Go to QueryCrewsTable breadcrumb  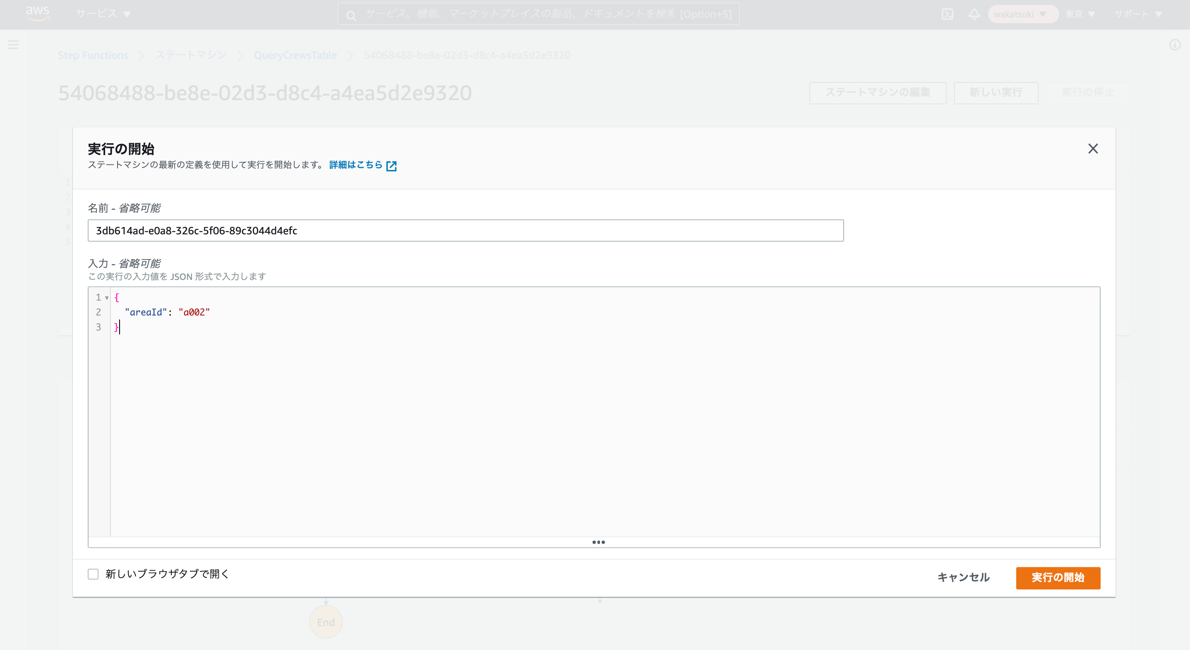pos(295,55)
